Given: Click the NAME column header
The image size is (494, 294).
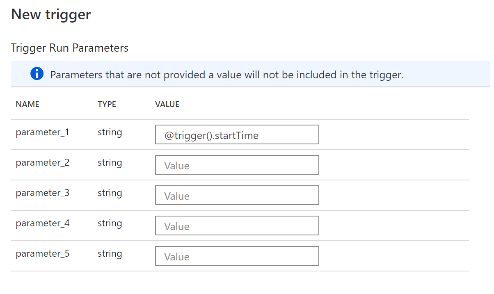Looking at the screenshot, I should tap(27, 104).
